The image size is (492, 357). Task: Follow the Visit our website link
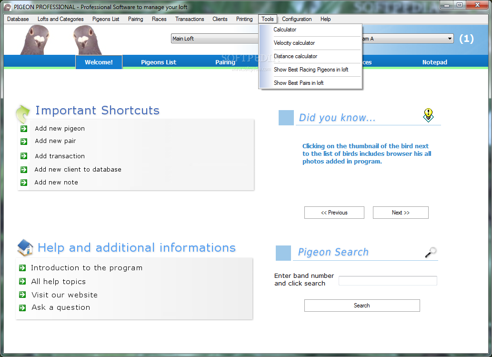point(65,295)
